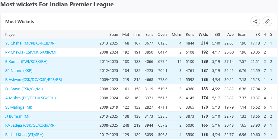Open JJ Bumrah (MI) profile
The image size is (278, 139).
[x=18, y=116]
